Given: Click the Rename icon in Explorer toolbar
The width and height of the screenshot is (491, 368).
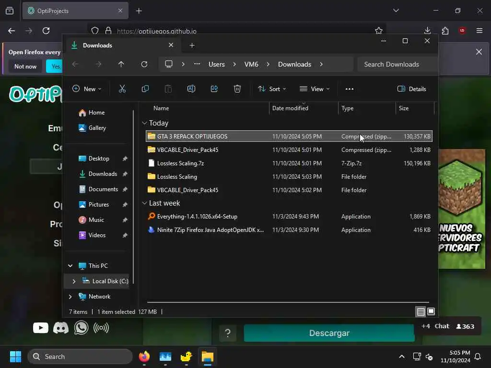Looking at the screenshot, I should point(191,89).
